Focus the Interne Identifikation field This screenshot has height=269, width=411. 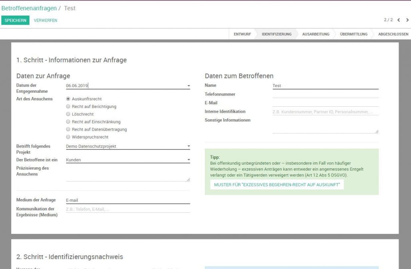[325, 112]
